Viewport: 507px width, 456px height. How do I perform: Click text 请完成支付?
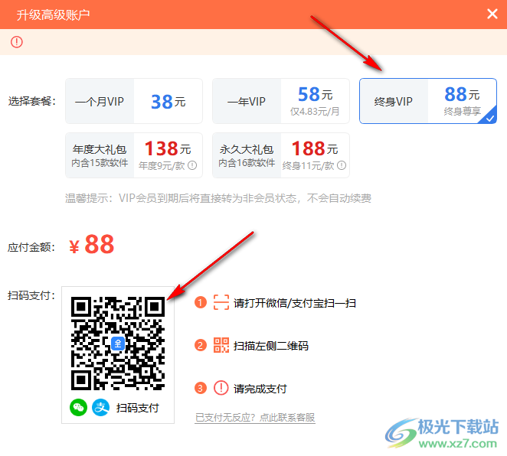pyautogui.click(x=260, y=389)
